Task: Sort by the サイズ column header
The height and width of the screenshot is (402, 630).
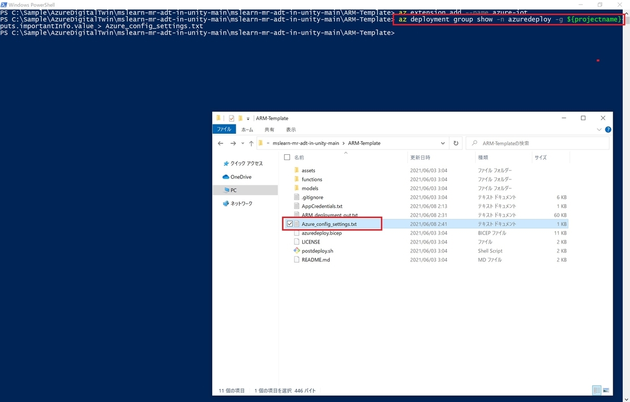Action: point(541,157)
